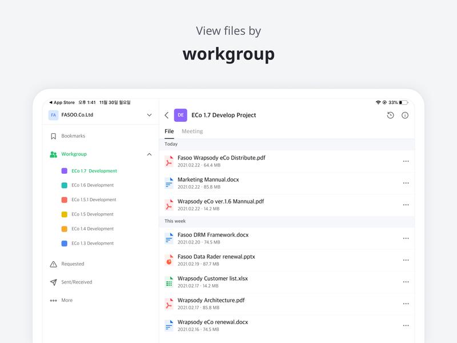457x343 pixels.
Task: Click xlsx icon of Wrapsody Customer list
Action: [169, 282]
